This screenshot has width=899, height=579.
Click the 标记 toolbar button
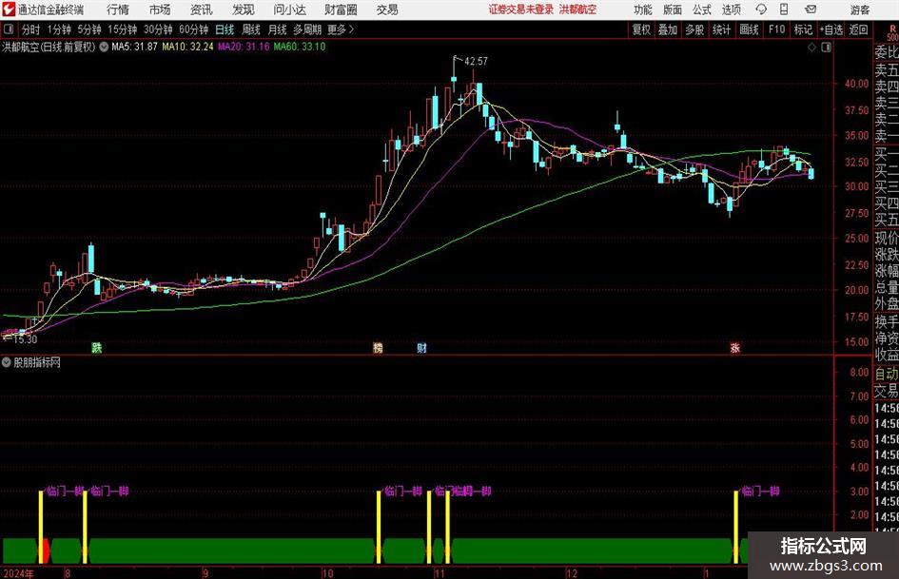[x=803, y=29]
